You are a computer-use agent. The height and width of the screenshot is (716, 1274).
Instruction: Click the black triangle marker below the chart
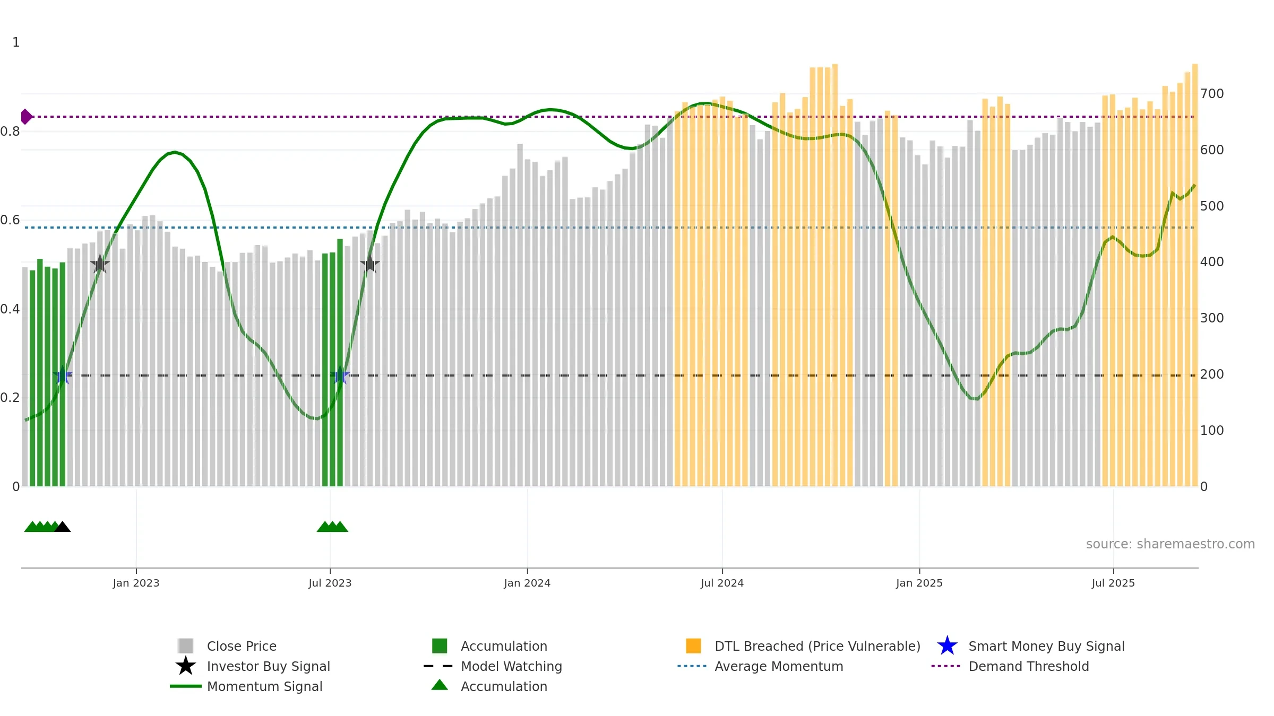63,527
